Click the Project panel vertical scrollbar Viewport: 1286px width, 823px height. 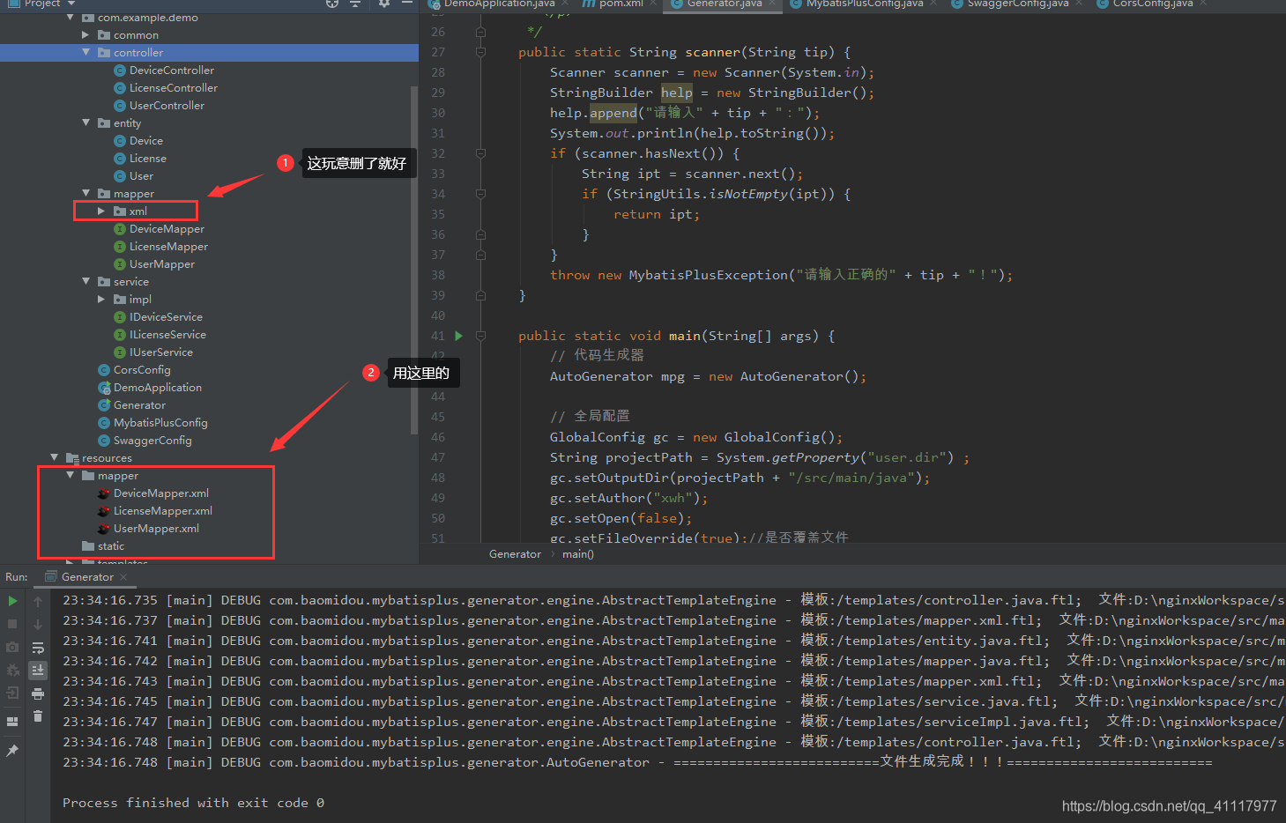click(x=414, y=260)
